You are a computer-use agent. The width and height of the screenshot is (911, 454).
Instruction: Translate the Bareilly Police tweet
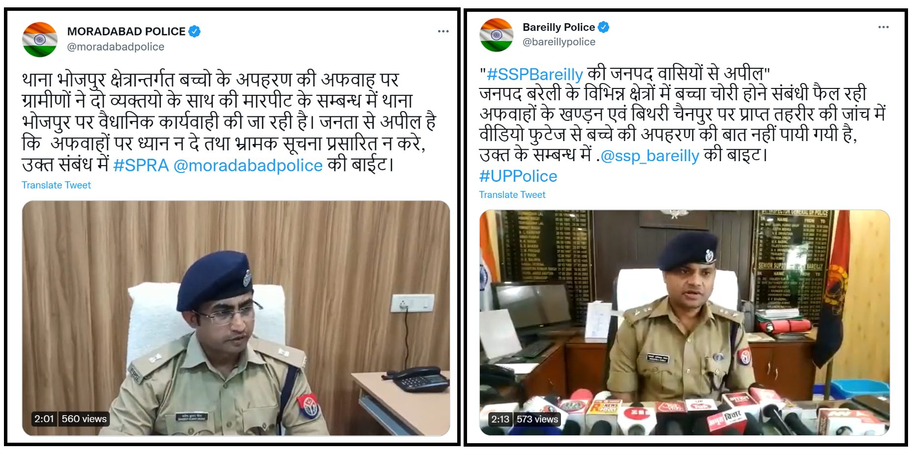point(512,195)
